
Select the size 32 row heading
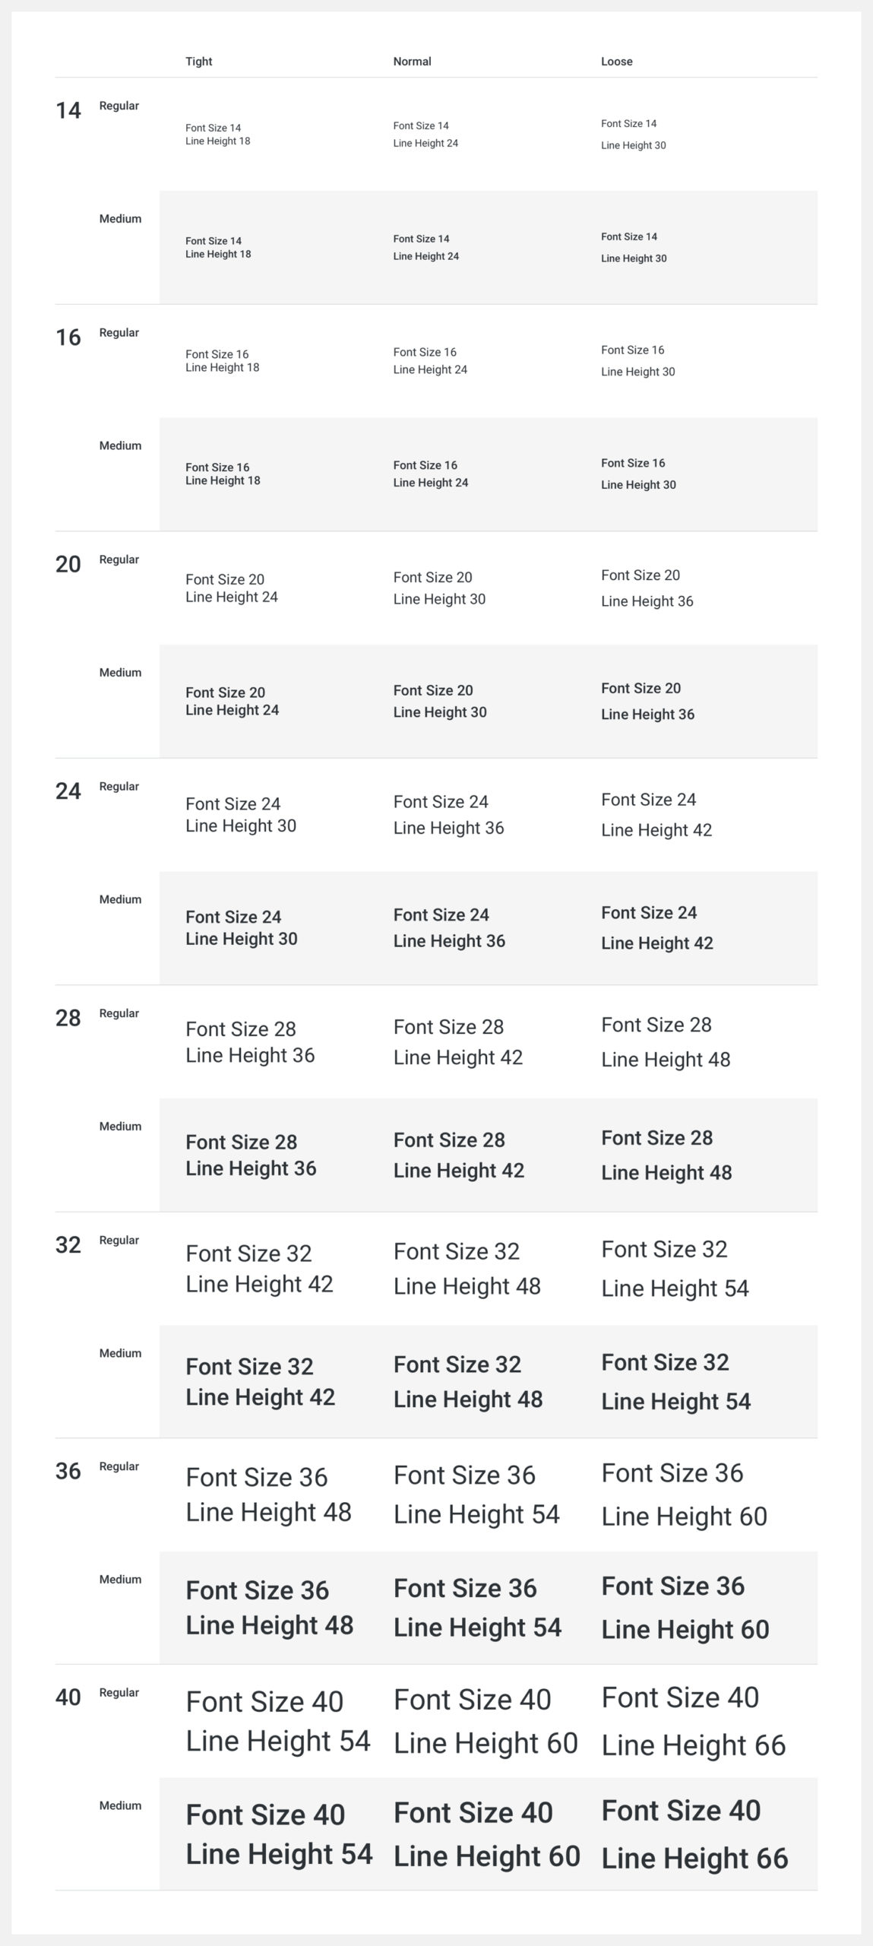68,1244
